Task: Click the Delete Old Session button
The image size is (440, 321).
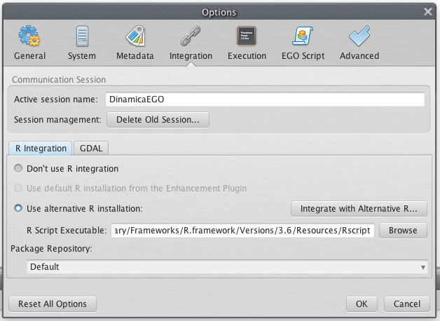Action: point(158,120)
